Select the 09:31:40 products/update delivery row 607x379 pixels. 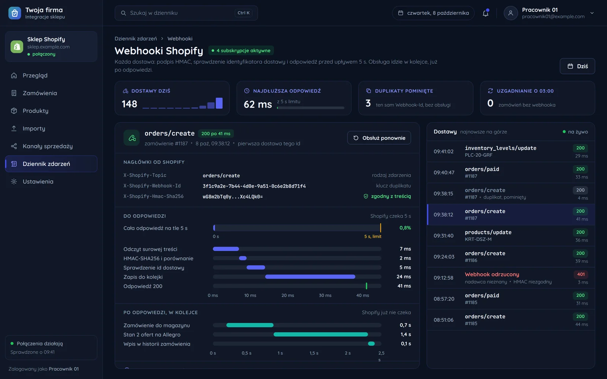click(x=511, y=236)
